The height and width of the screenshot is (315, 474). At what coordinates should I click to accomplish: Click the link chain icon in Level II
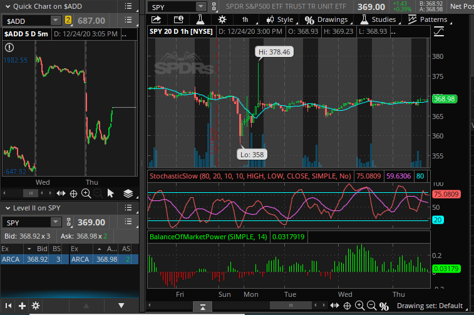tap(69, 222)
